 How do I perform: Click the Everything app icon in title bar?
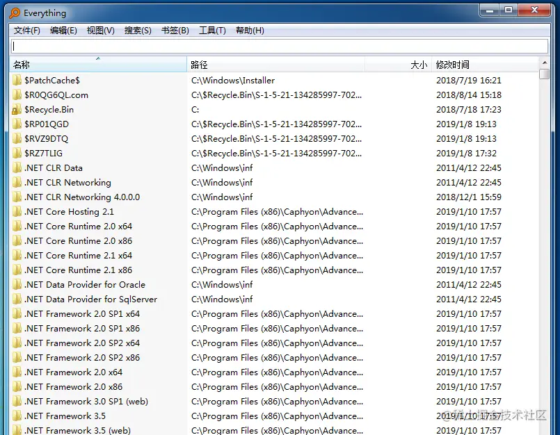[x=15, y=13]
